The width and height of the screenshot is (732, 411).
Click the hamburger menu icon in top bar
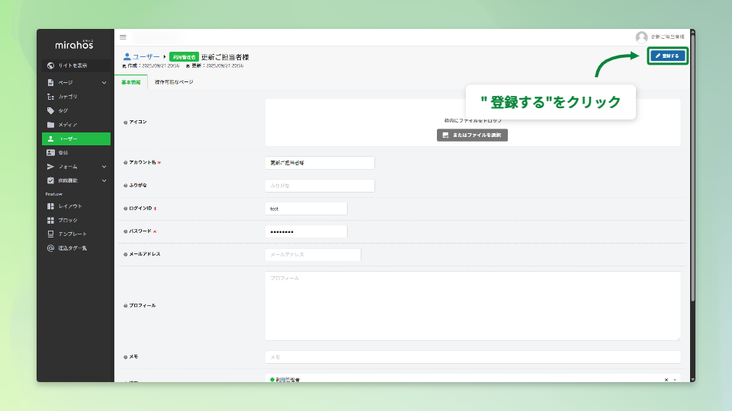click(x=123, y=37)
